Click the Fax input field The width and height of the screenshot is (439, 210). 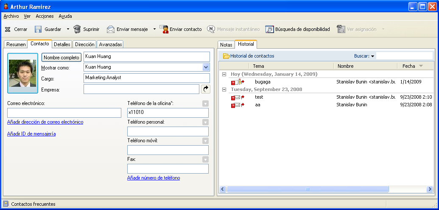(x=168, y=169)
